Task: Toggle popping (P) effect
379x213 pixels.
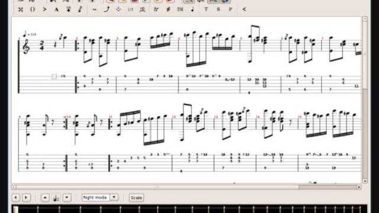Action: pos(230,9)
